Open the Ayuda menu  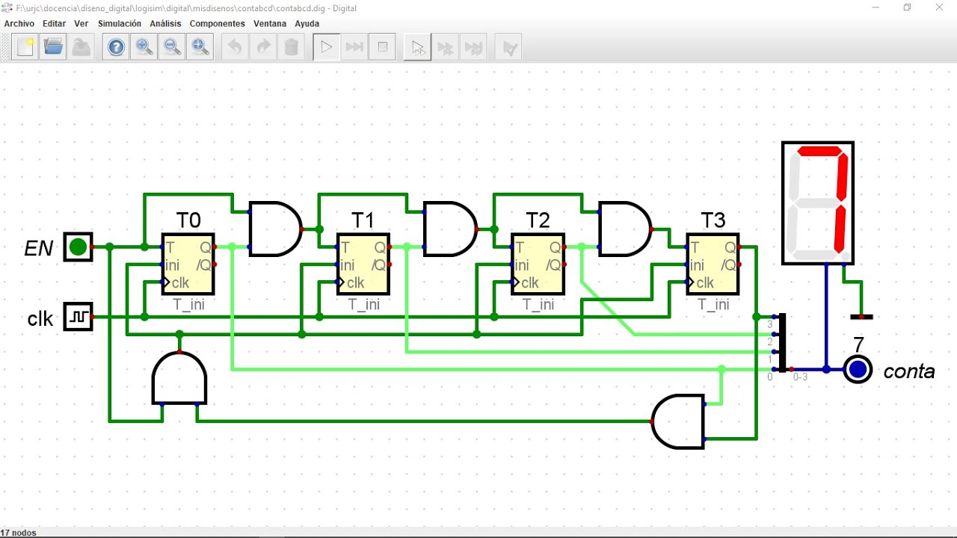pos(307,24)
